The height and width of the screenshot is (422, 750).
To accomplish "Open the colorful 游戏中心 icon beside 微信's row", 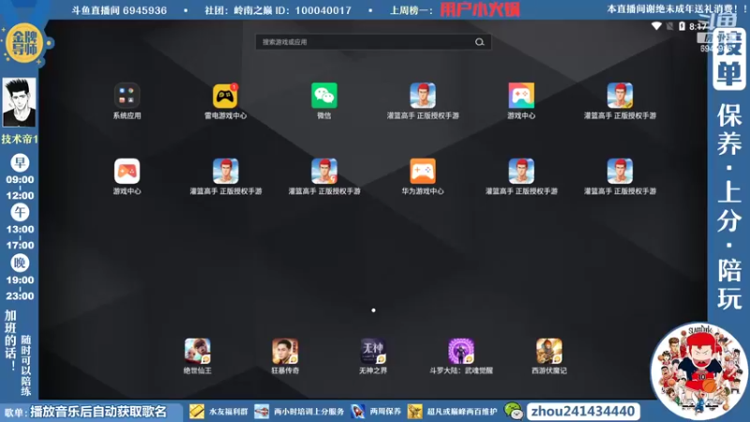I will pos(521,96).
